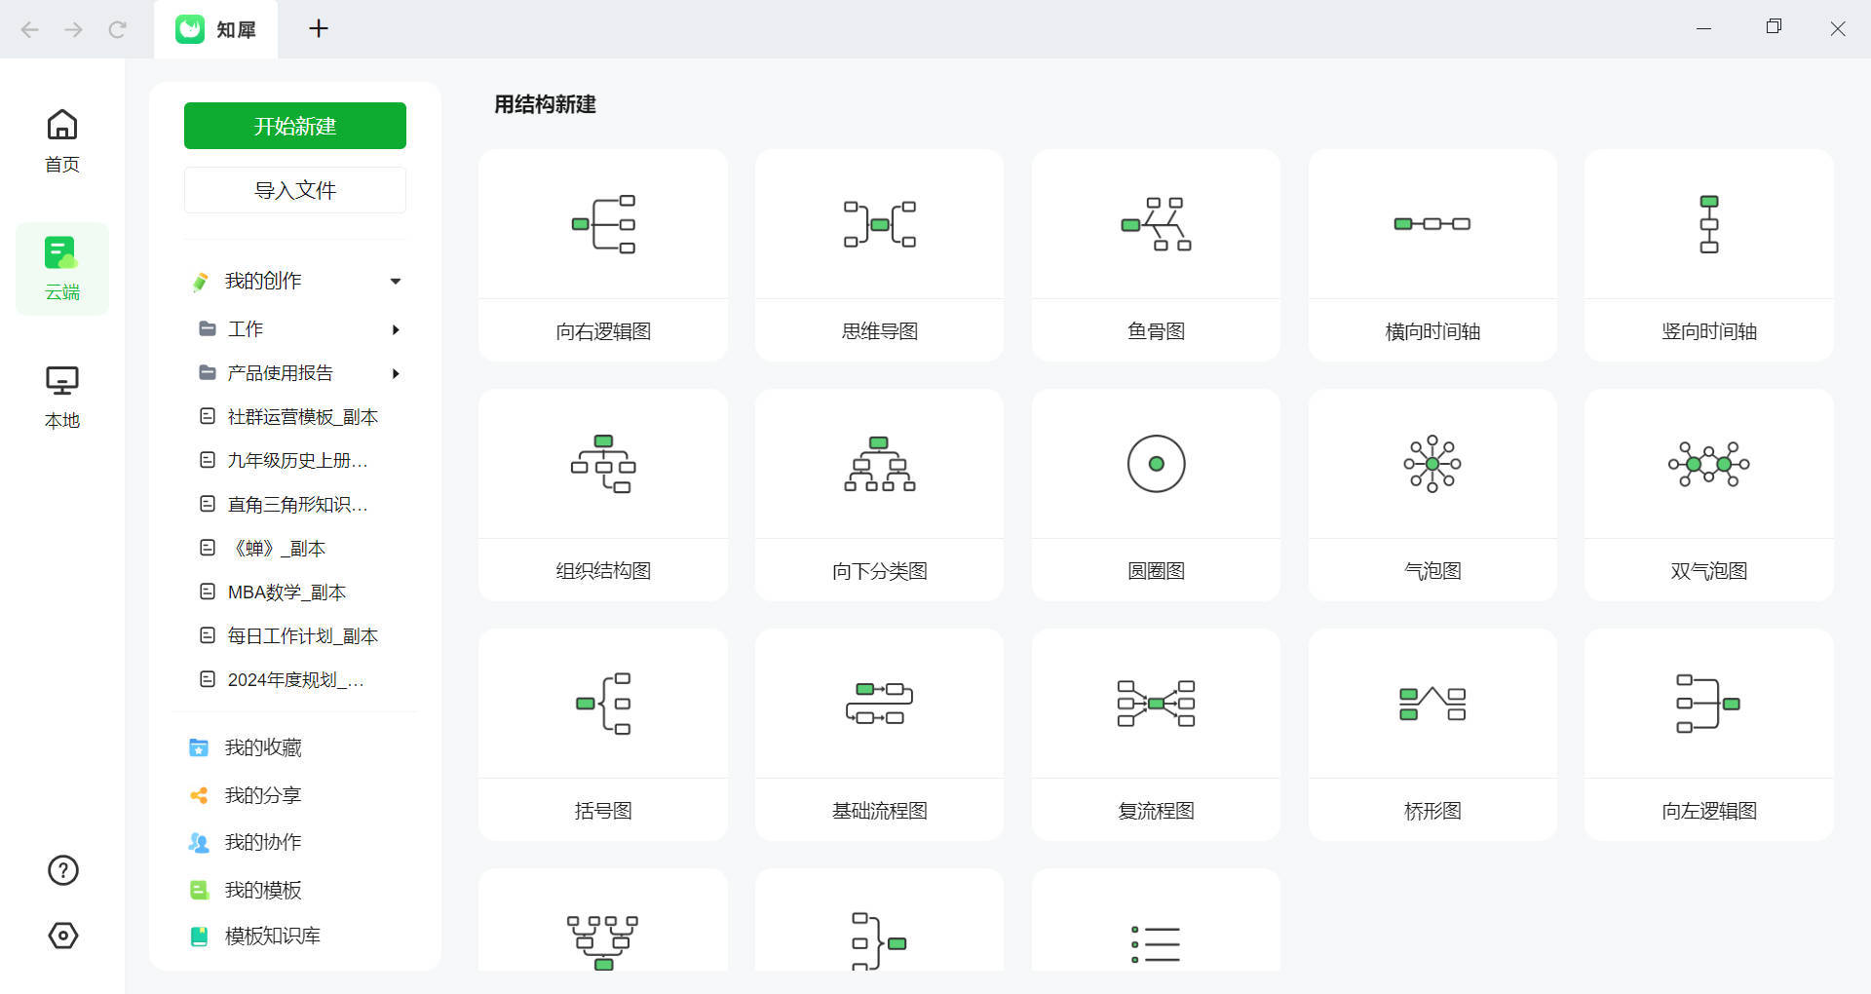
Task: Open the settings gear icon
Action: [x=61, y=936]
